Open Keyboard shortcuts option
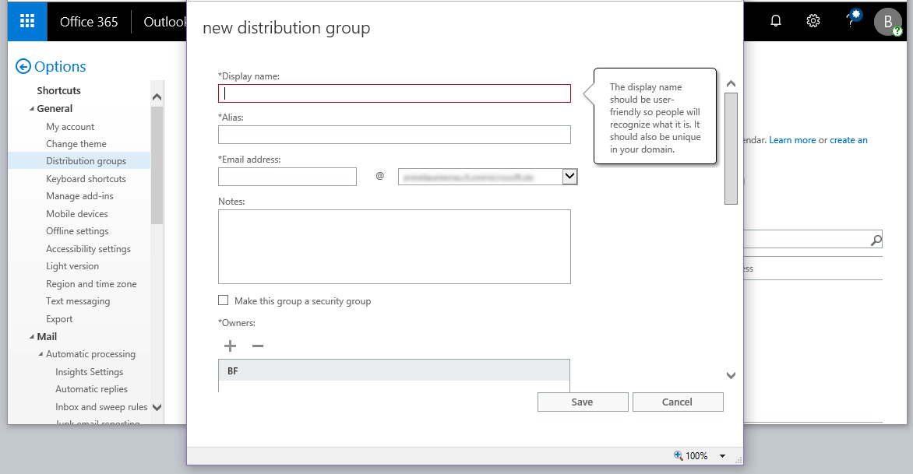Image resolution: width=913 pixels, height=474 pixels. [86, 179]
